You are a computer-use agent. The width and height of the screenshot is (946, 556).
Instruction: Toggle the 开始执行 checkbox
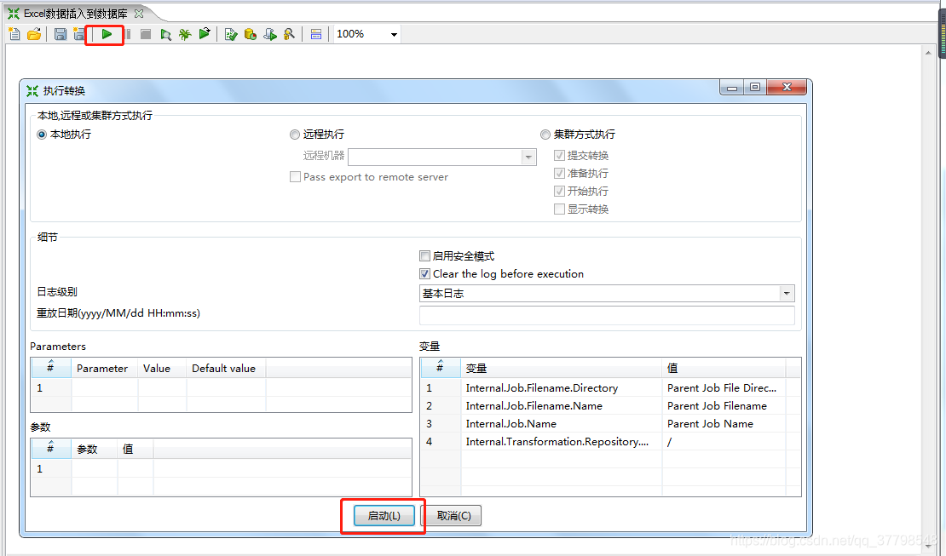click(x=559, y=192)
